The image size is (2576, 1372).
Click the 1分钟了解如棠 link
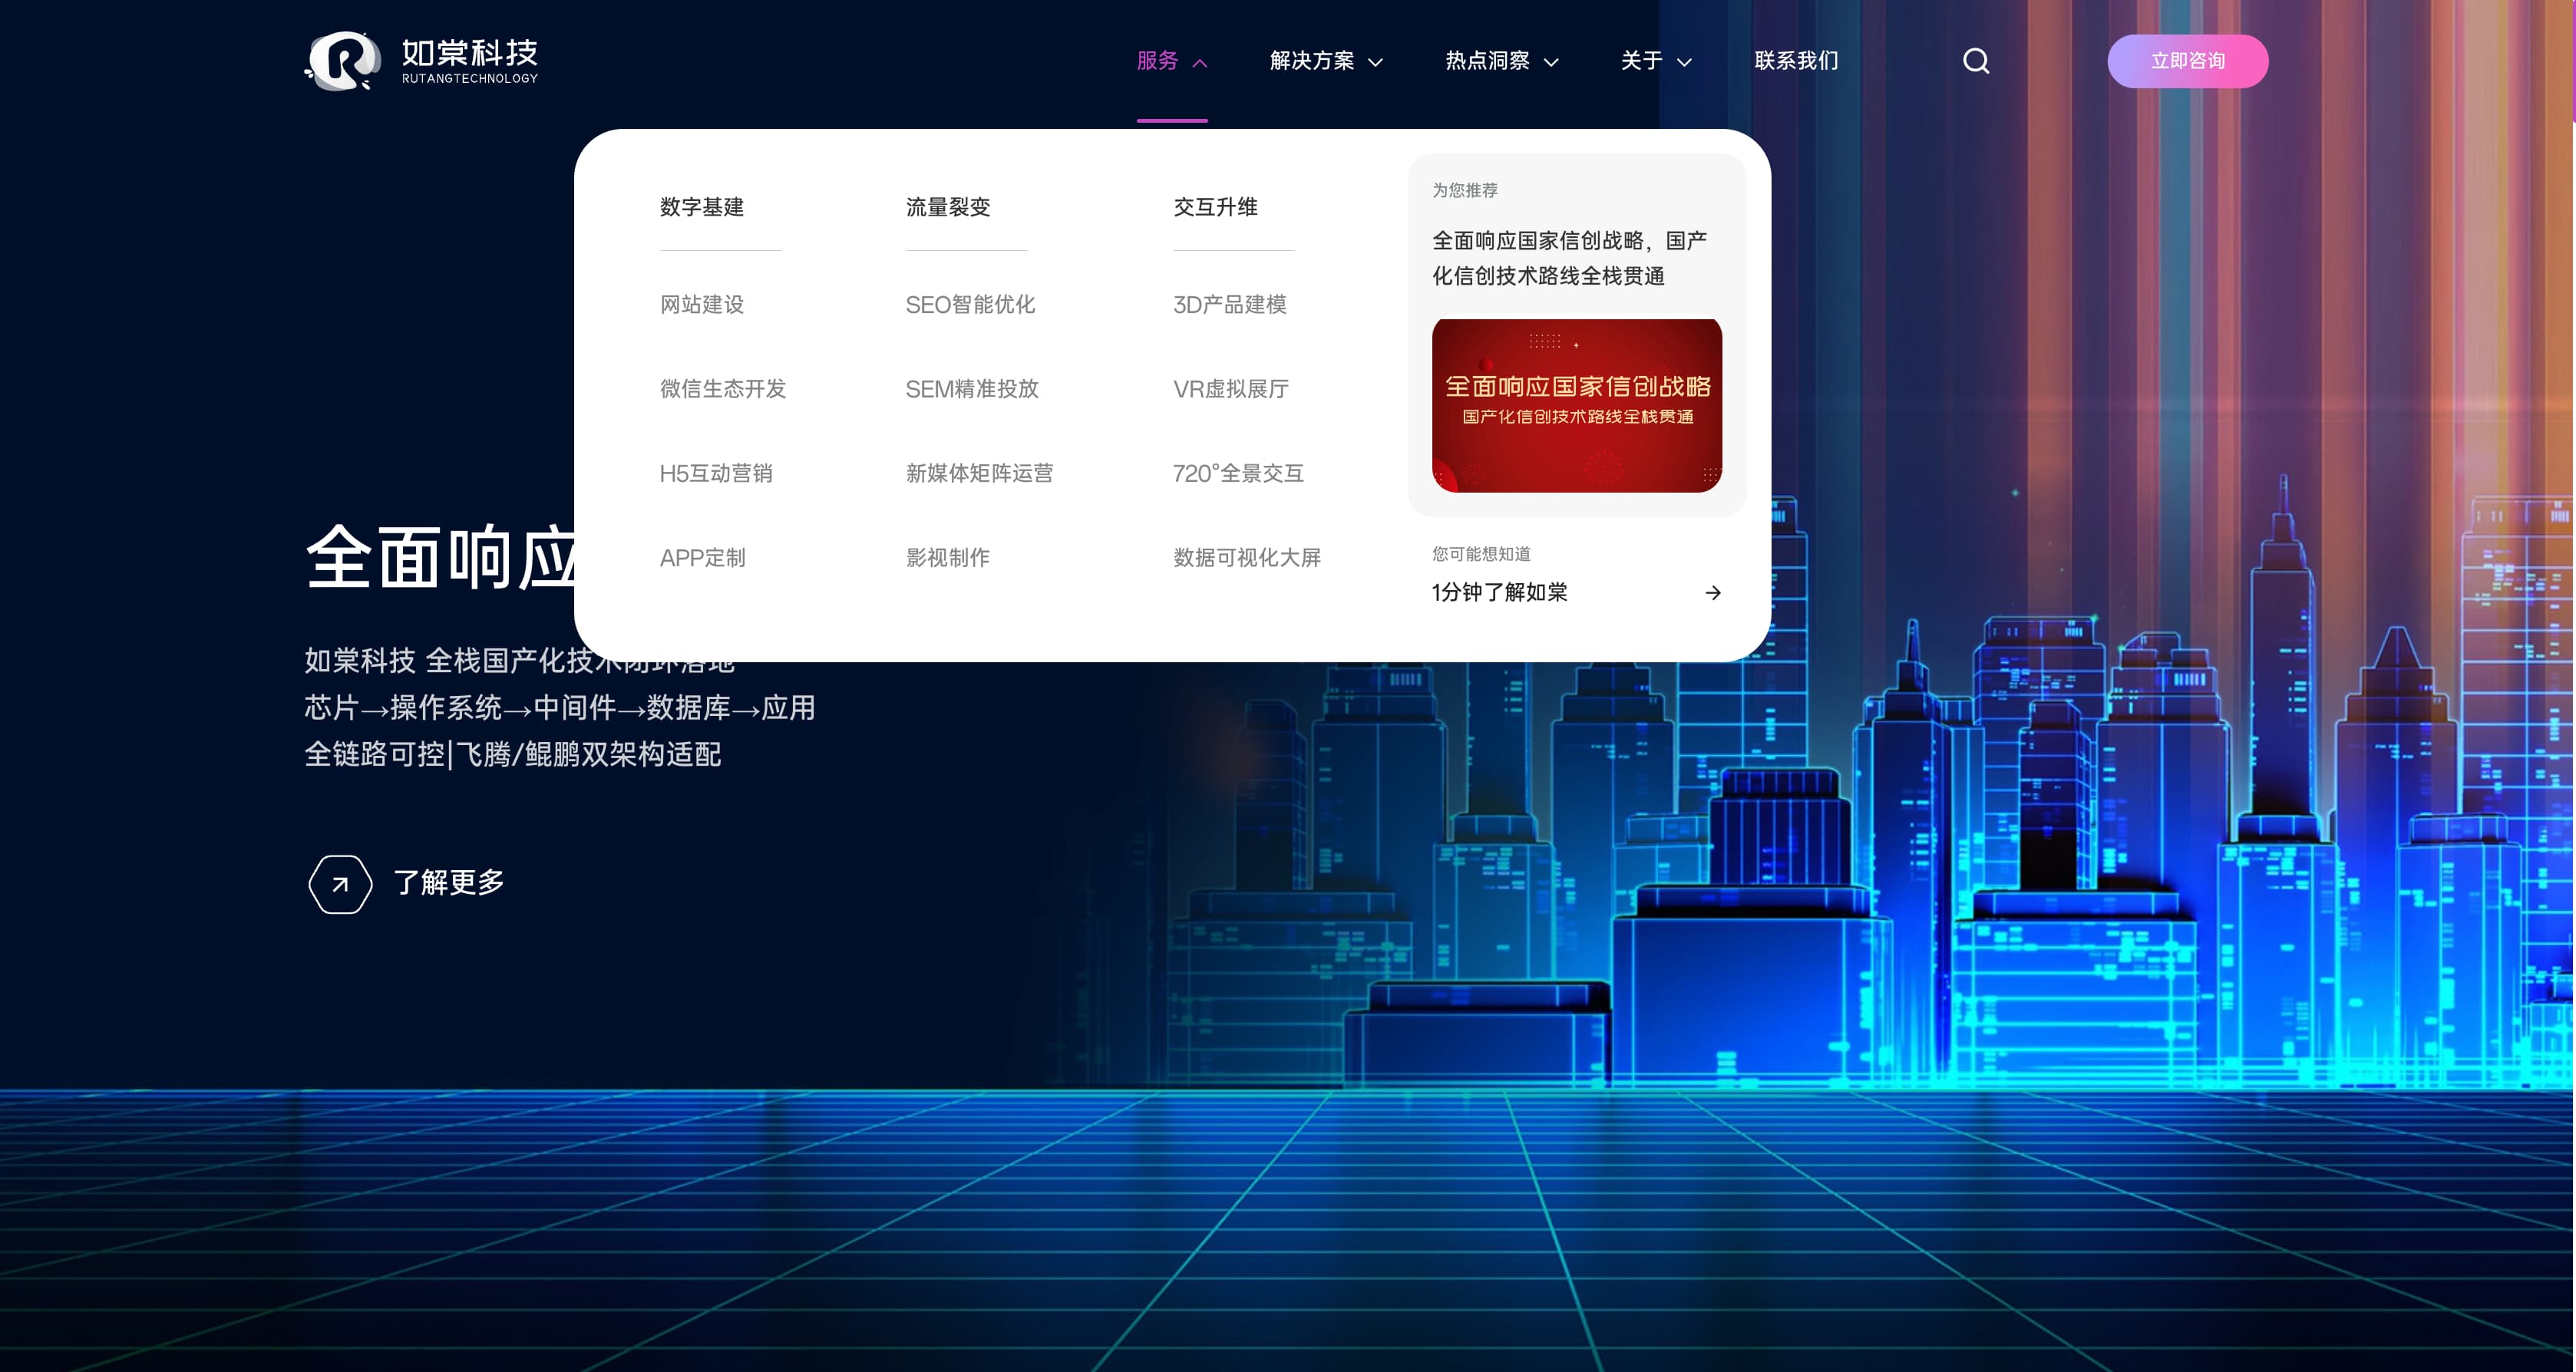point(1499,592)
